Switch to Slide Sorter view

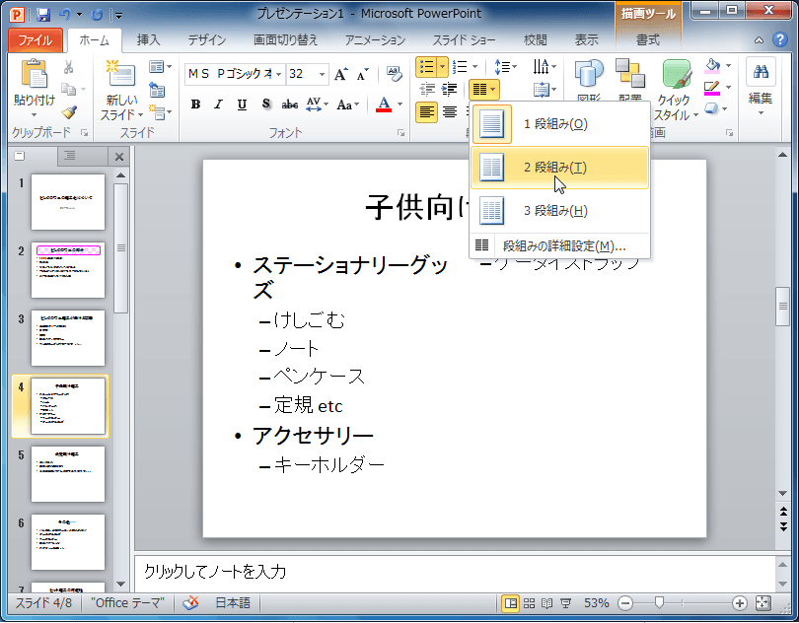click(529, 603)
